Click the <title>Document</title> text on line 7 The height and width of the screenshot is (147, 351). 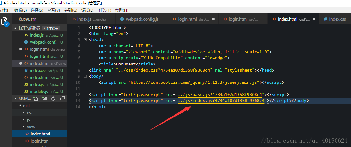tap(127, 64)
